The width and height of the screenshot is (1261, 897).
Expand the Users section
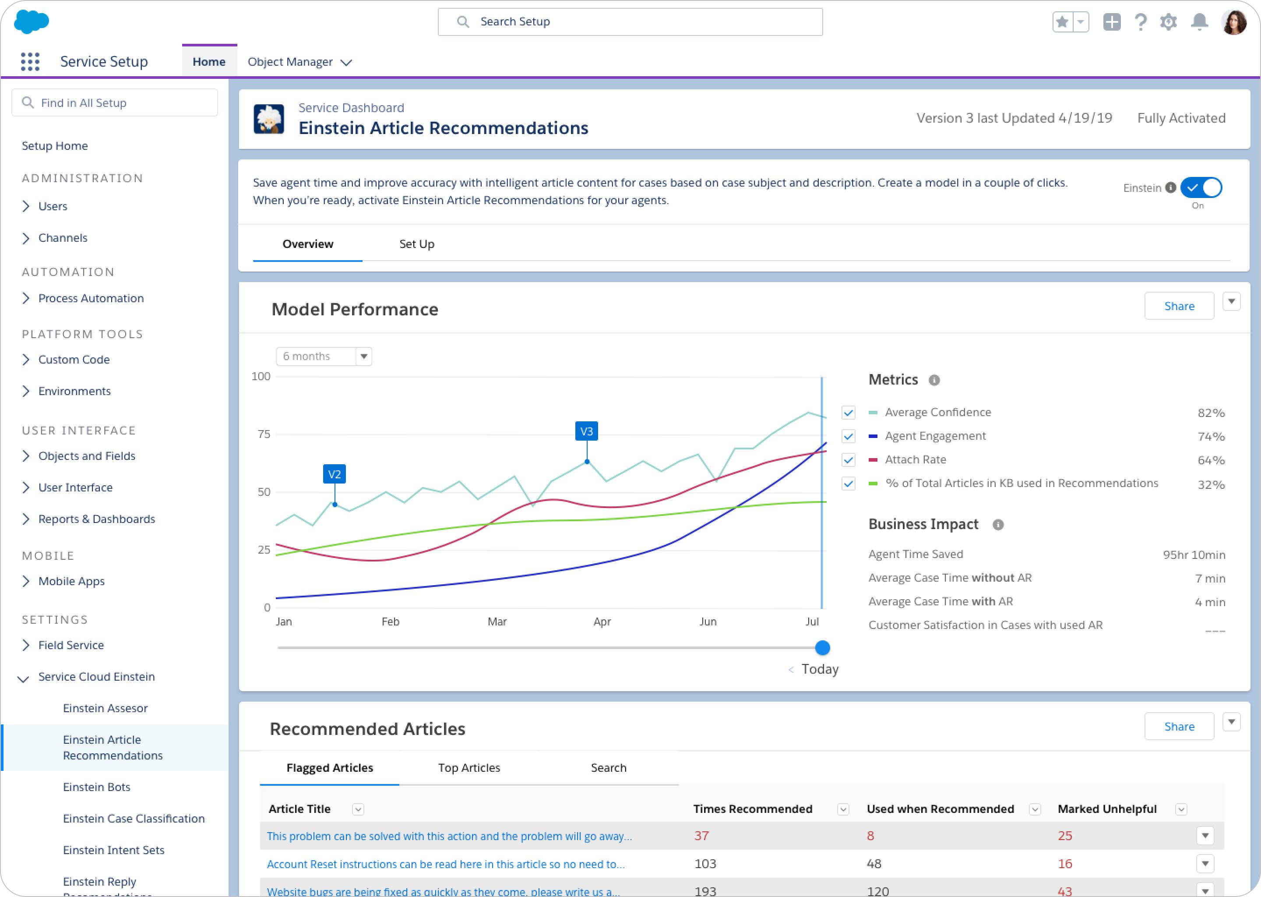click(x=26, y=206)
